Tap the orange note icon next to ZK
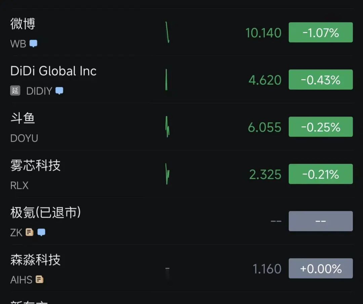This screenshot has height=304, width=363. [x=30, y=232]
